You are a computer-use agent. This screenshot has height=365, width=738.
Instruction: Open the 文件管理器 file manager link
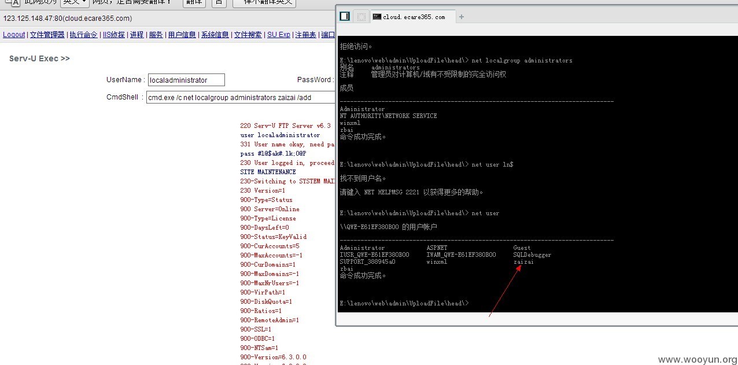(47, 35)
